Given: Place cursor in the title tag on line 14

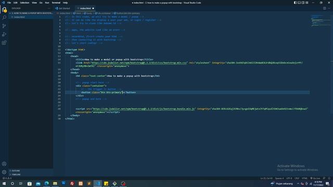Looking at the screenshot, I should coord(114,60).
